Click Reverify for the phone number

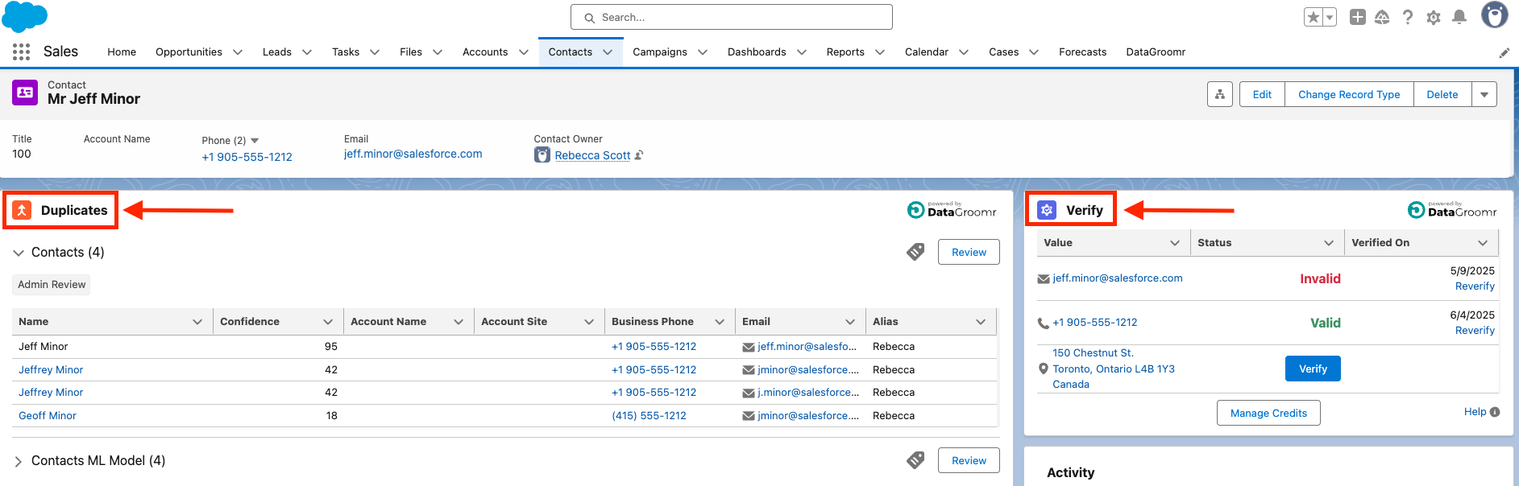(x=1475, y=331)
